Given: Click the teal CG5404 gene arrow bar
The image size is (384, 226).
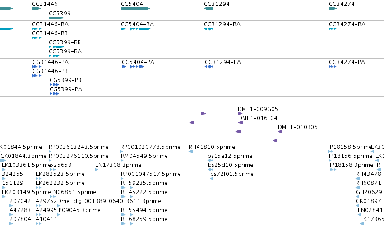Looking at the screenshot, I should click(x=135, y=9).
